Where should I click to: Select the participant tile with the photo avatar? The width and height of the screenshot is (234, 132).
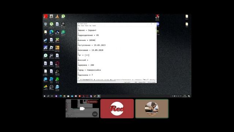coord(152,109)
